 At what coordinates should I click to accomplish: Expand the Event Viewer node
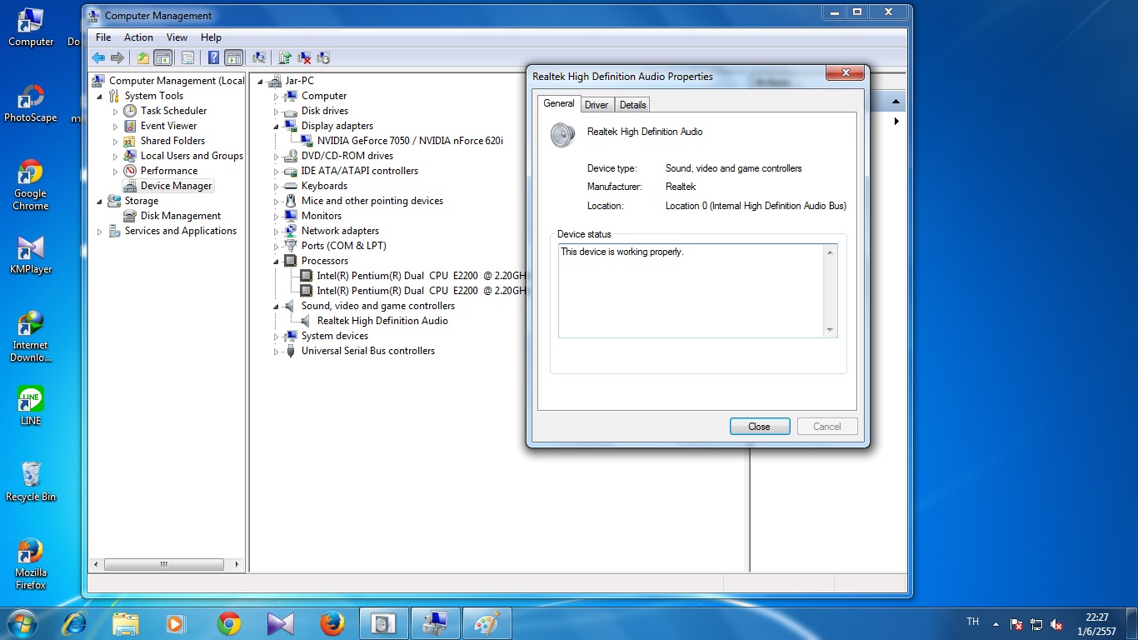point(115,126)
